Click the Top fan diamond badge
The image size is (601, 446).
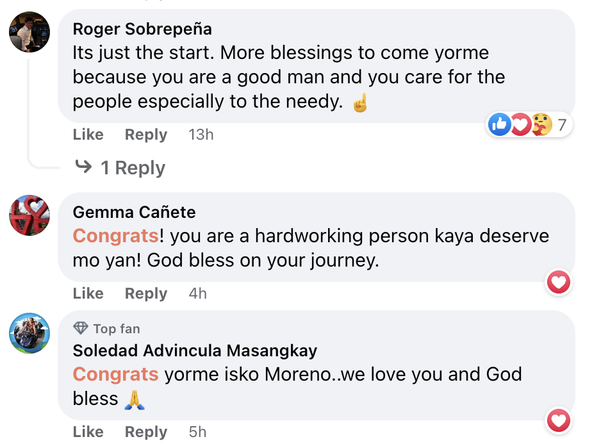81,329
